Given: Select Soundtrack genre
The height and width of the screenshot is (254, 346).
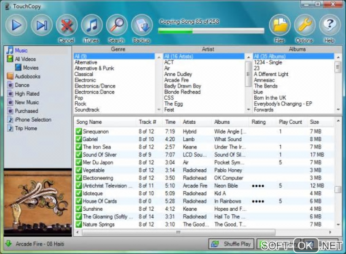Looking at the screenshot, I should 87,110.
